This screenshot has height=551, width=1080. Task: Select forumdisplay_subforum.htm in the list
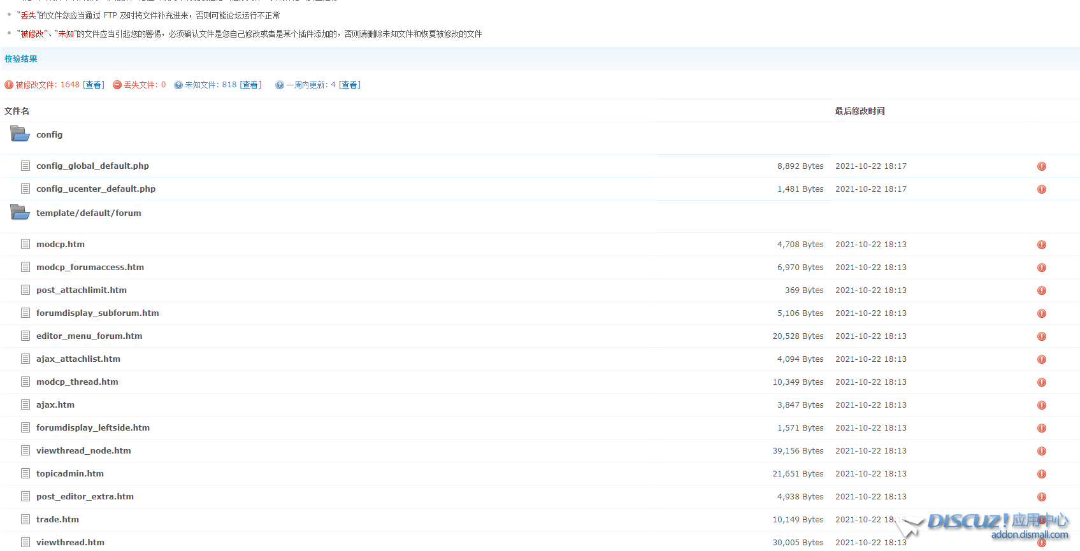coord(97,313)
